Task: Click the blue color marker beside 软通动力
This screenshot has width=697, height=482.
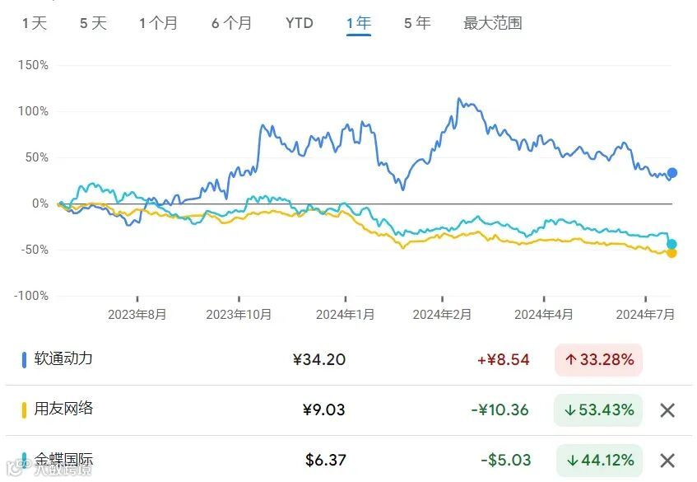Action: coord(24,359)
